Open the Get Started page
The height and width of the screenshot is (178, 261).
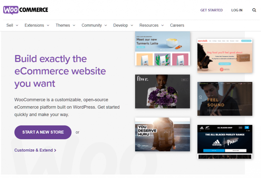coord(212,10)
